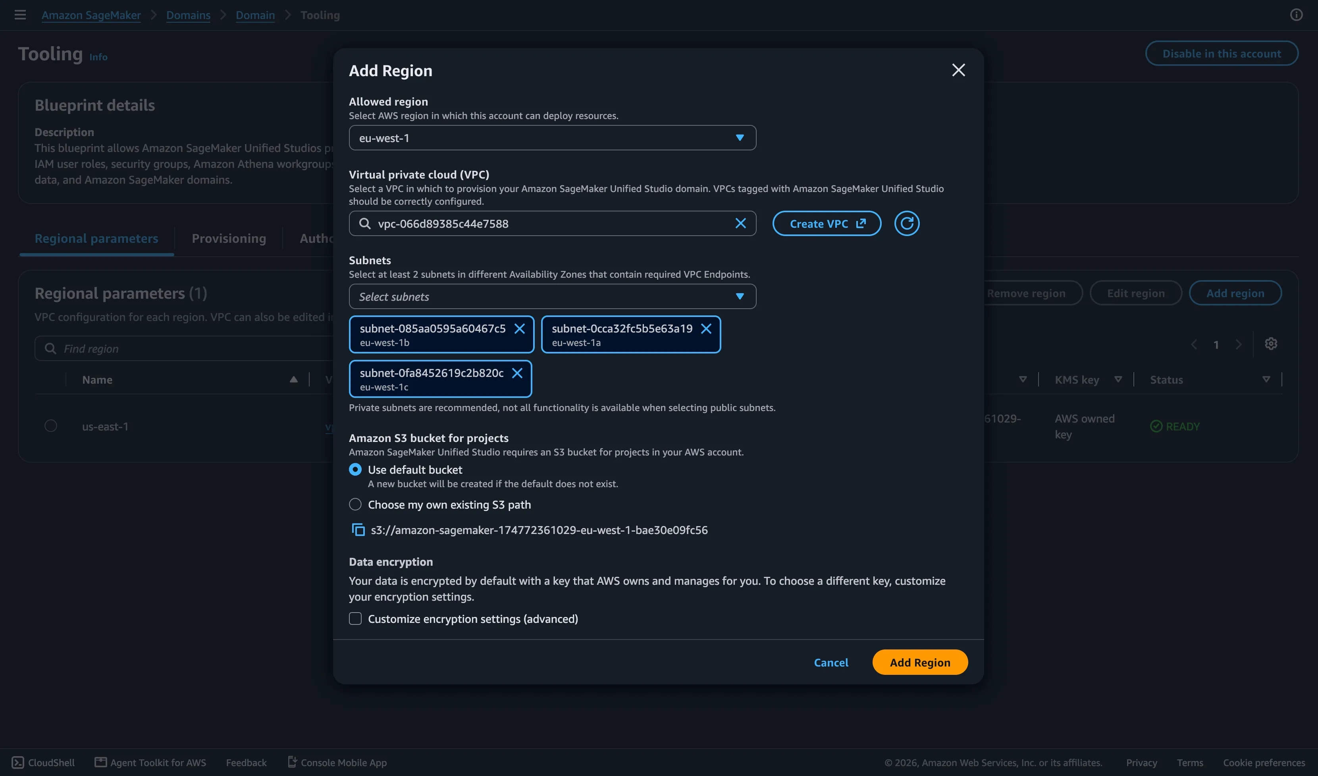Viewport: 1318px width, 776px height.
Task: Open Amazon SageMaker breadcrumb
Action: point(91,15)
